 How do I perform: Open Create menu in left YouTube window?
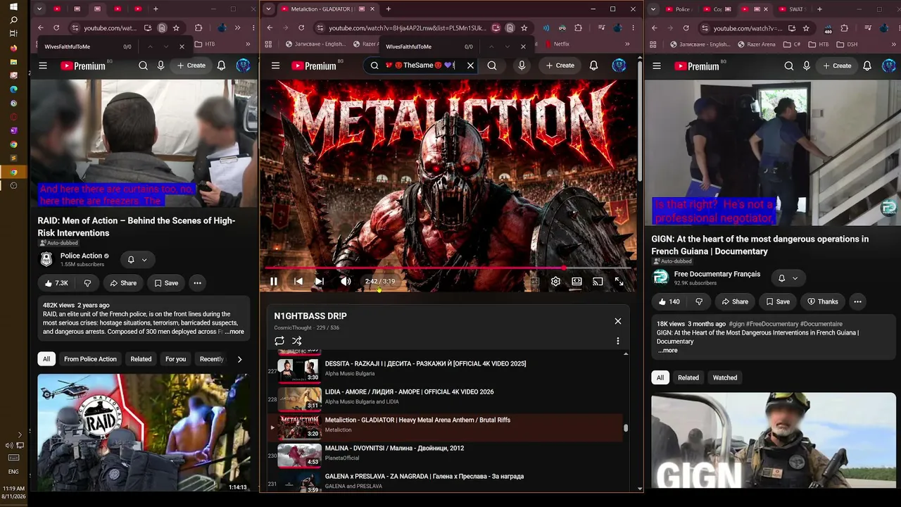click(x=191, y=65)
